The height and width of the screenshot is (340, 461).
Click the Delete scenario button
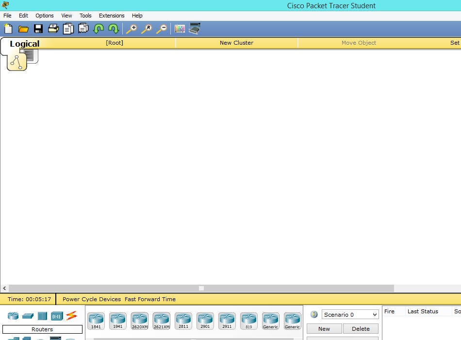361,329
